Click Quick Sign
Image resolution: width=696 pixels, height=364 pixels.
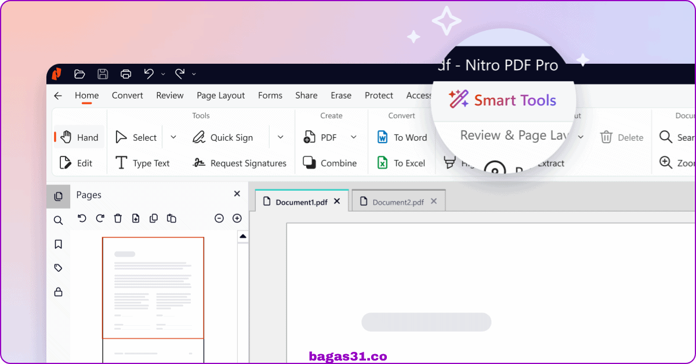coord(223,137)
